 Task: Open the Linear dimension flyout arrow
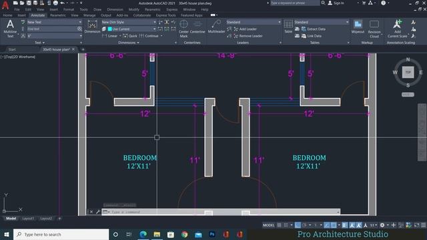click(x=120, y=36)
